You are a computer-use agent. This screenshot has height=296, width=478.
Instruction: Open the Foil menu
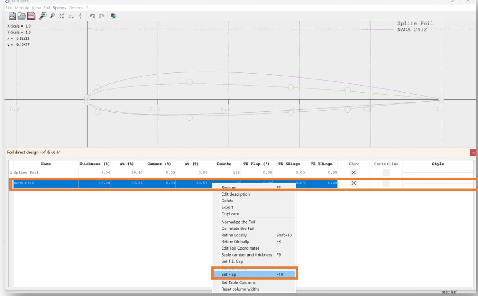click(47, 8)
